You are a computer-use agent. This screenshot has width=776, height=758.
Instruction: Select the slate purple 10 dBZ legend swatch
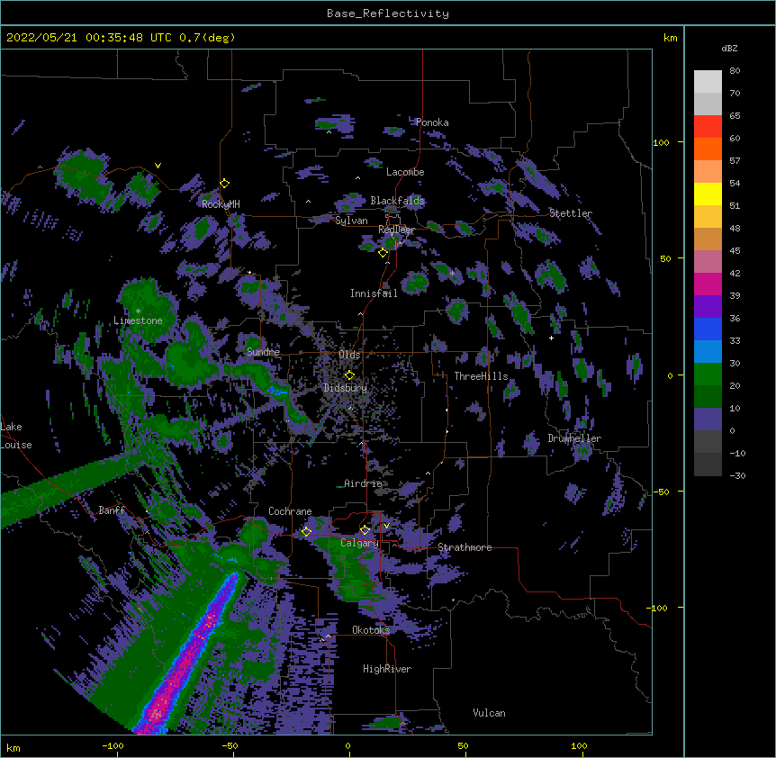(708, 420)
